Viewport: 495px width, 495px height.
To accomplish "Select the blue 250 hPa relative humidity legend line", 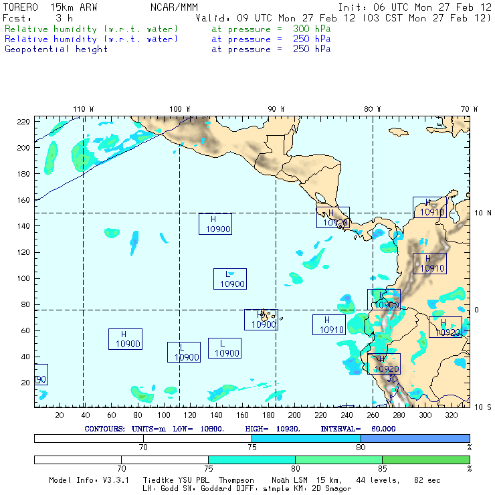I will point(92,39).
